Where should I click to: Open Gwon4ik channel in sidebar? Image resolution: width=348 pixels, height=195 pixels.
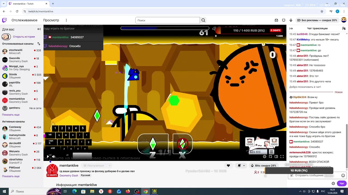pyautogui.click(x=22, y=60)
